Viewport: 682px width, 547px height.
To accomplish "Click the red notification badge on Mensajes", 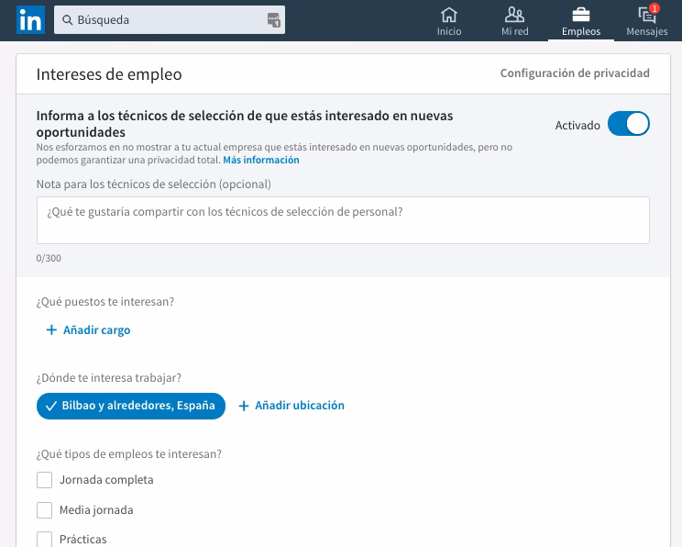I will 654,8.
